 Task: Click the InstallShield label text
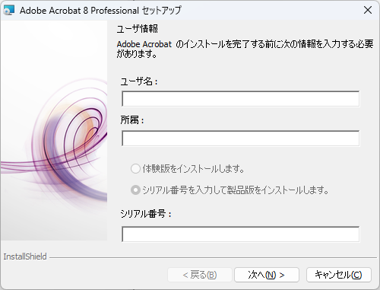click(25, 257)
